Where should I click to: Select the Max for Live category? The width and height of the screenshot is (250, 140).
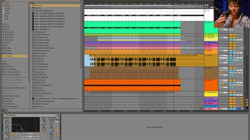9,40
